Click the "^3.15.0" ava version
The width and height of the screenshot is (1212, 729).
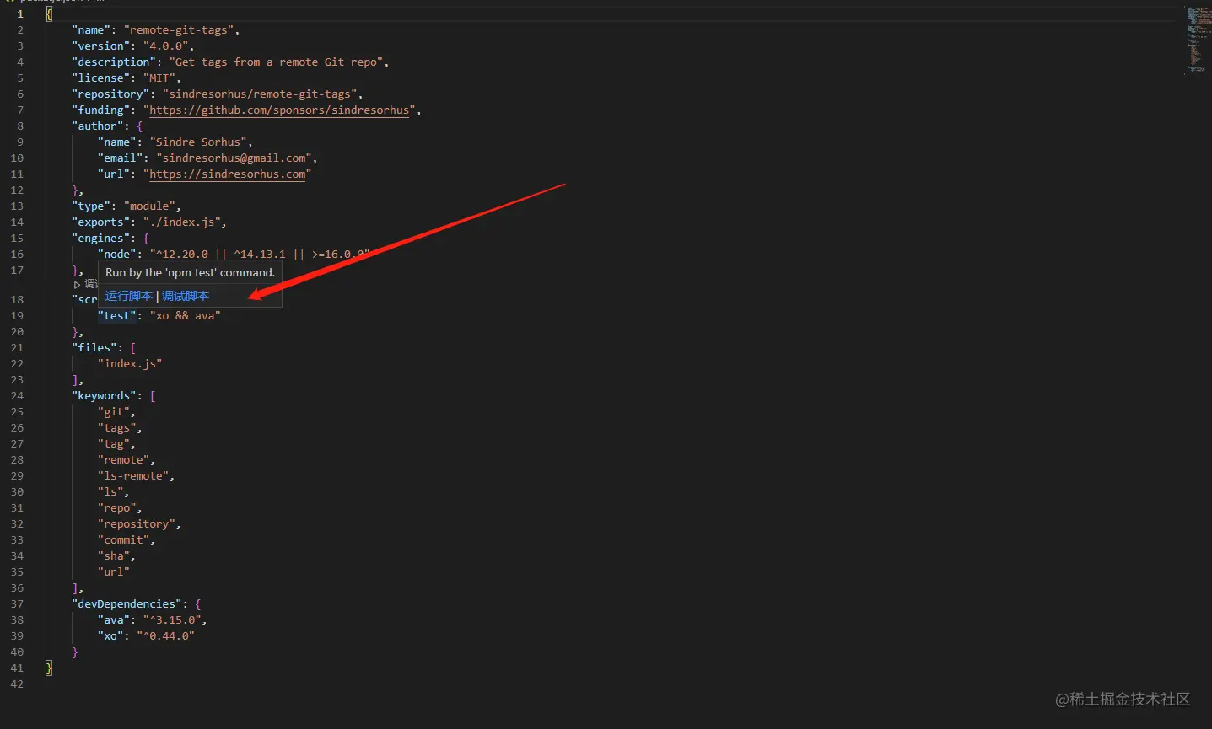click(x=172, y=620)
